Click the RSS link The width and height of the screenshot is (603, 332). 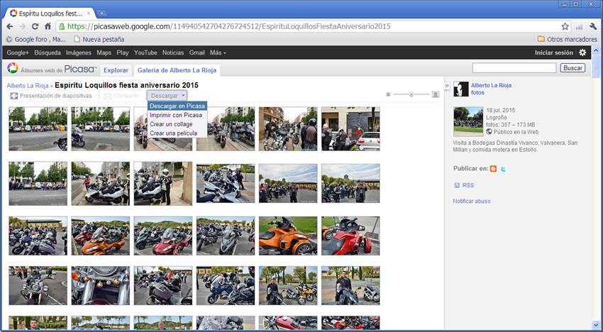(x=468, y=185)
